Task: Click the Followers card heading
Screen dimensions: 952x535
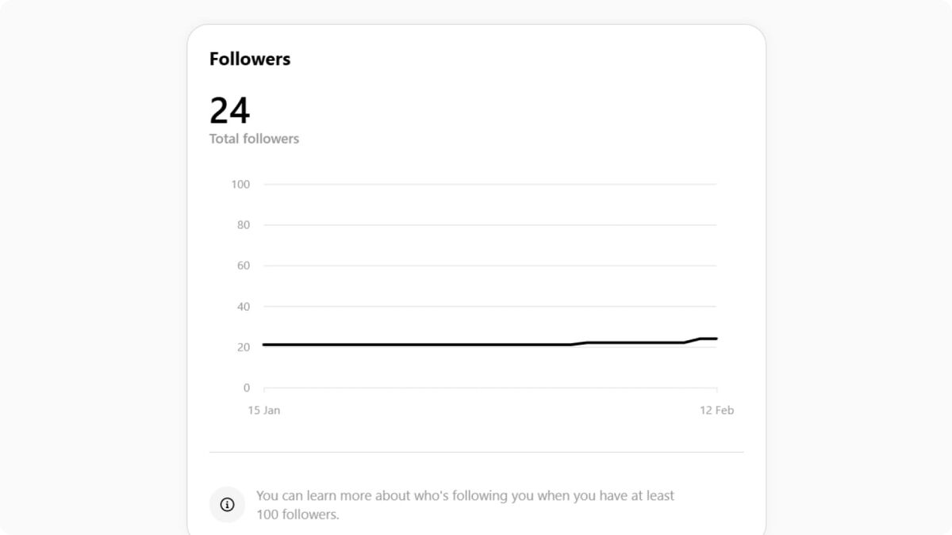Action: click(250, 59)
